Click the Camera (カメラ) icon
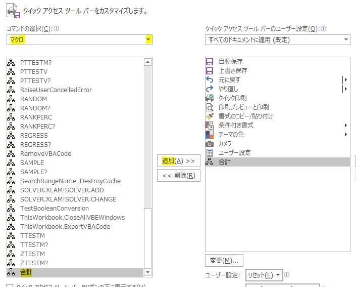 (x=210, y=144)
